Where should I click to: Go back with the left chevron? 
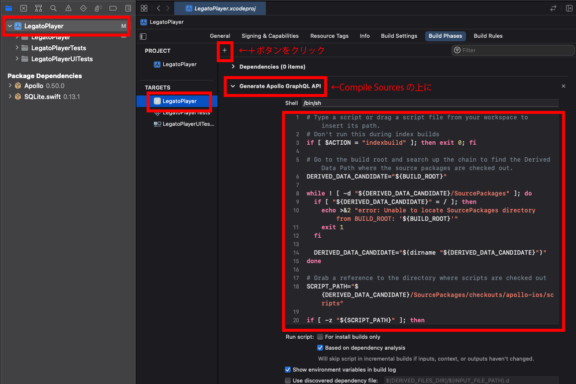coord(158,8)
